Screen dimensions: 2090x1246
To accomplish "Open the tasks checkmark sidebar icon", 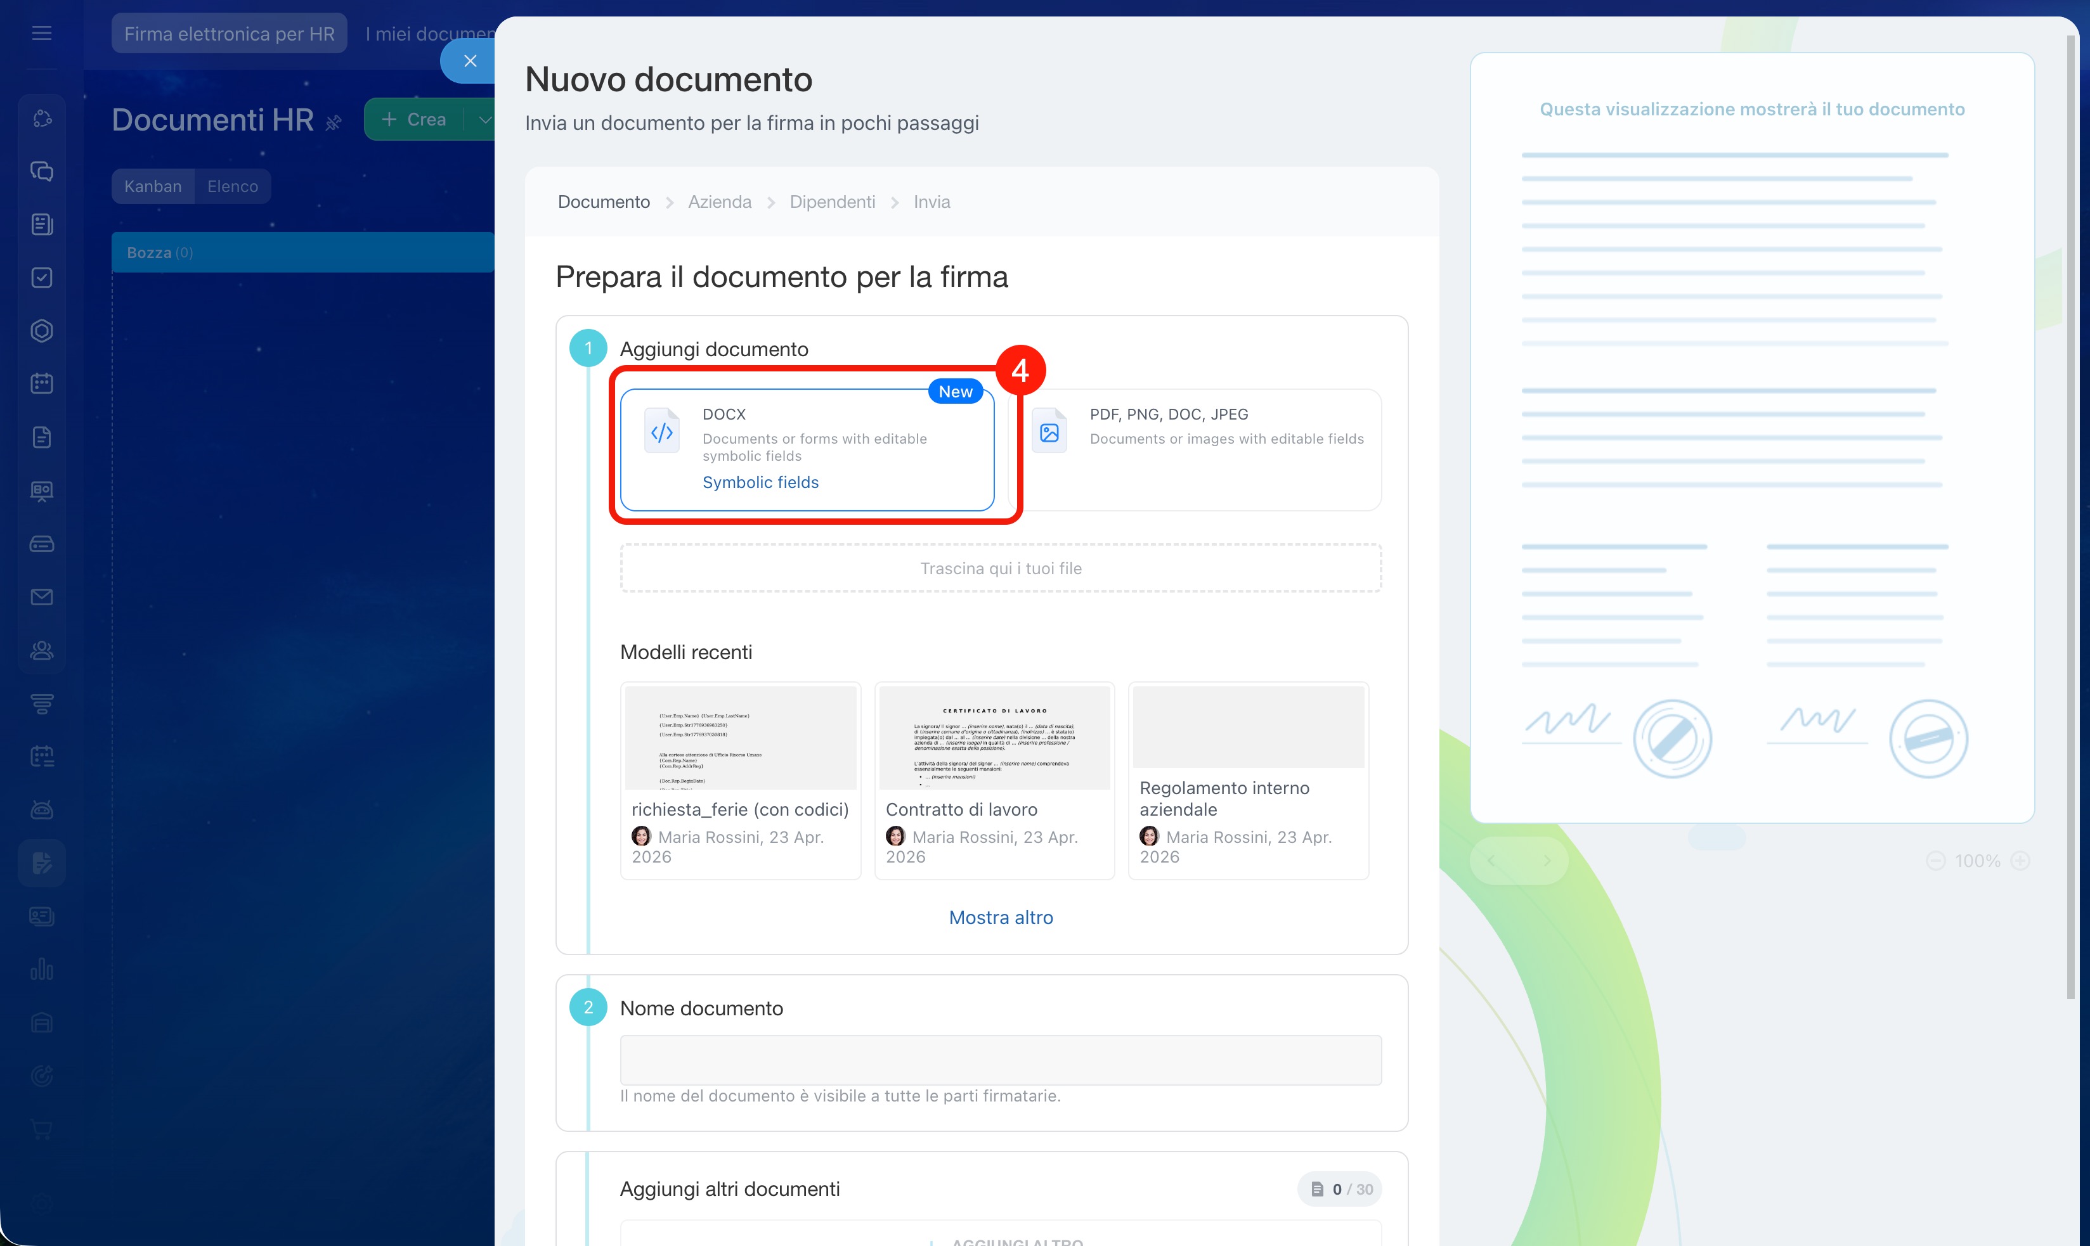I will point(41,278).
